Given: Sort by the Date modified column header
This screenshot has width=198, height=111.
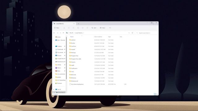Looking at the screenshot, I should click(x=98, y=37).
